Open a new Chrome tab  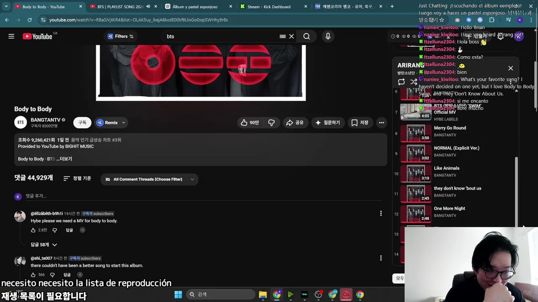click(x=392, y=6)
